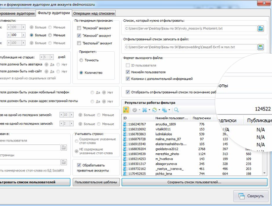Select Да for the mobile phone requirement

click(92, 93)
